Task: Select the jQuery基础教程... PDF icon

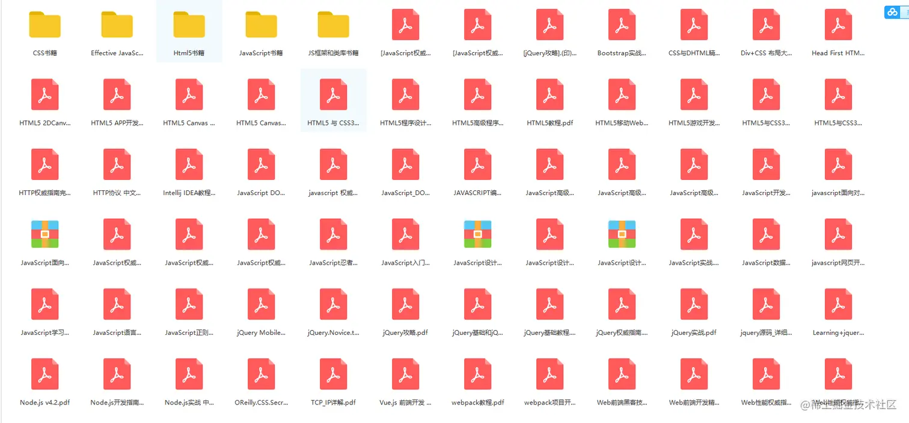Action: [x=550, y=304]
